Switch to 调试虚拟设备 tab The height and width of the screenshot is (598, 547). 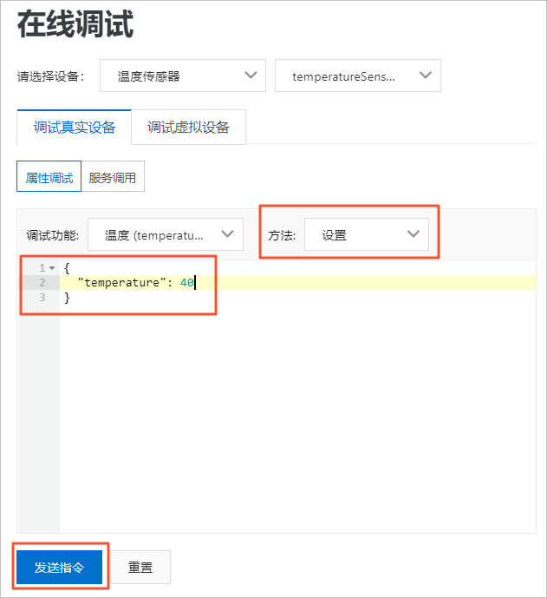click(x=189, y=127)
